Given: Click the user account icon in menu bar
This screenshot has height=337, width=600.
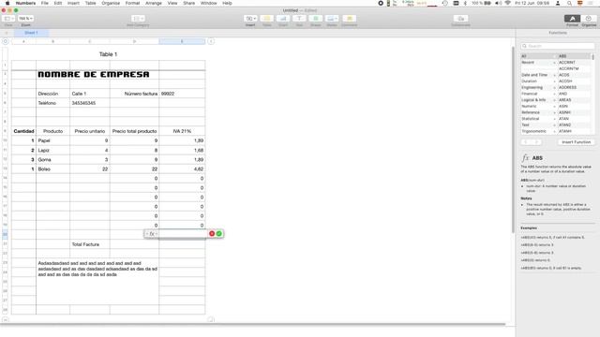Looking at the screenshot, I should point(558,3).
